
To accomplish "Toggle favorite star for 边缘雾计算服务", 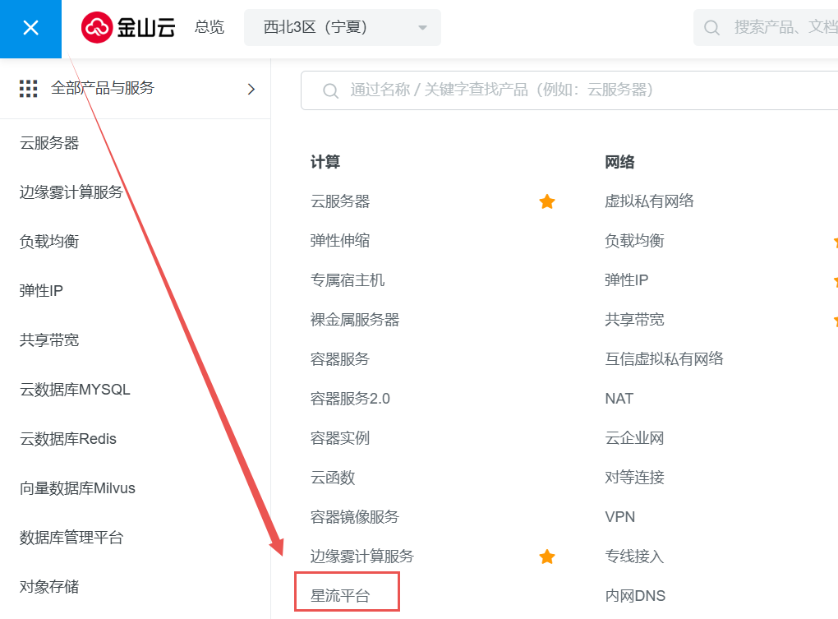I will (547, 557).
